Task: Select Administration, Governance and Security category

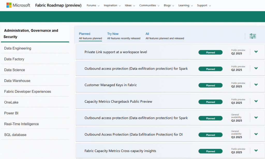Action: 35,34
